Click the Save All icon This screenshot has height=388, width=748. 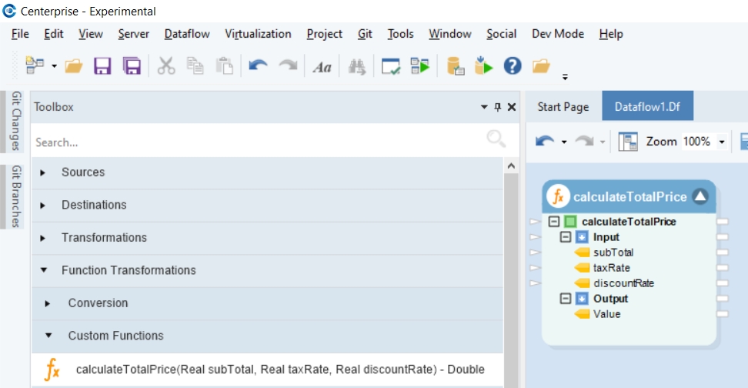click(x=132, y=66)
